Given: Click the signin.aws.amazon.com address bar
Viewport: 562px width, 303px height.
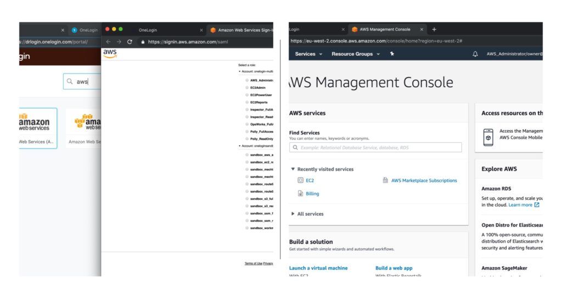Looking at the screenshot, I should [206, 42].
